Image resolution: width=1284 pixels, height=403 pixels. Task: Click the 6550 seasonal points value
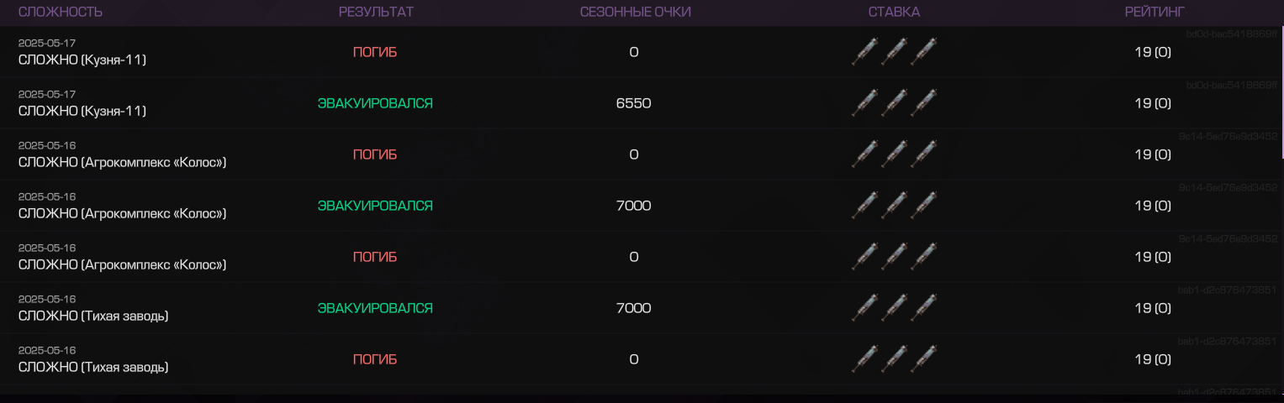[633, 103]
